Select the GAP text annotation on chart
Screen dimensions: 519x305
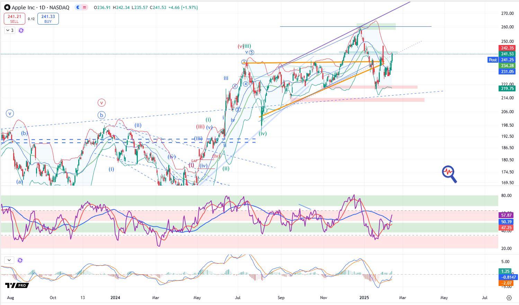pos(194,161)
